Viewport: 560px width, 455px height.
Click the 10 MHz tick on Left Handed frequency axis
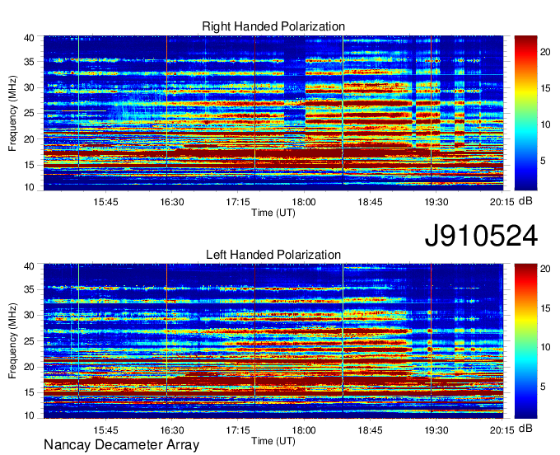point(29,415)
